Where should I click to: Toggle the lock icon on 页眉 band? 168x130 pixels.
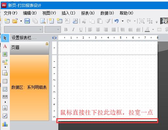point(47,44)
